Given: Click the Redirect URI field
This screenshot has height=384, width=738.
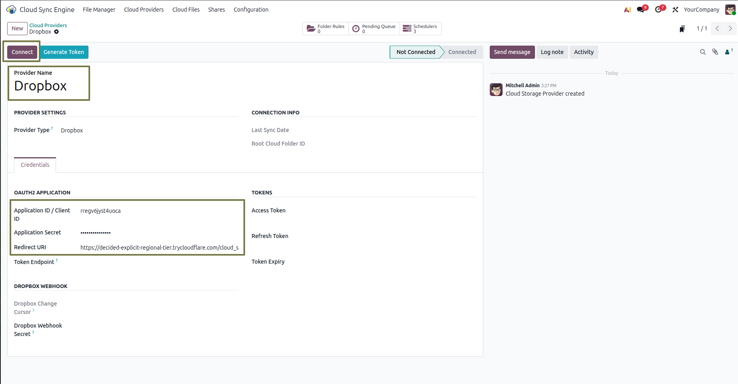Looking at the screenshot, I should (159, 248).
